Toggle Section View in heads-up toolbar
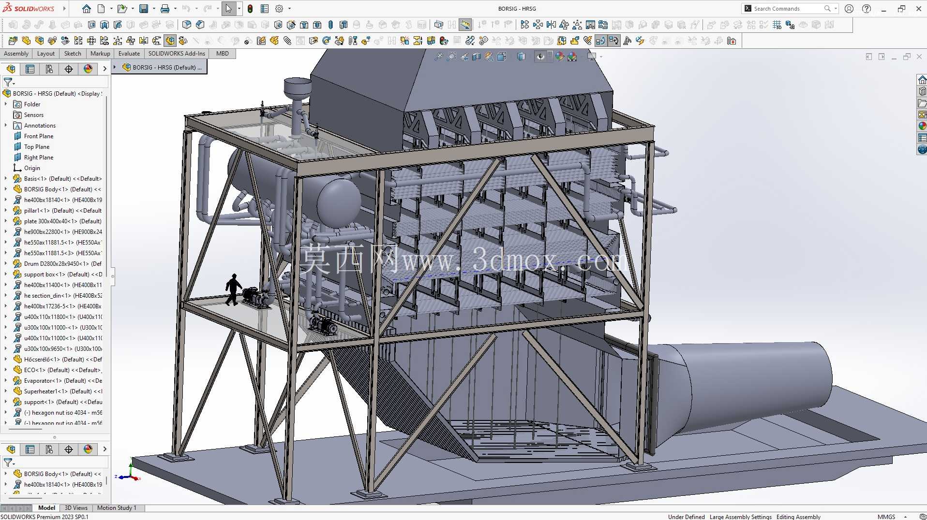927x520 pixels. coord(477,57)
